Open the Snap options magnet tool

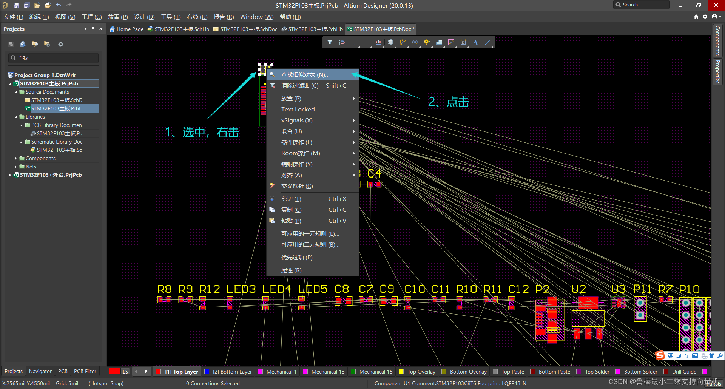click(342, 42)
